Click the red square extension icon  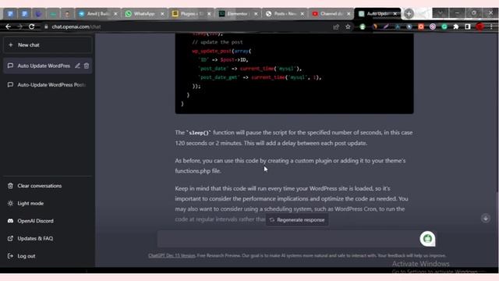click(x=421, y=27)
